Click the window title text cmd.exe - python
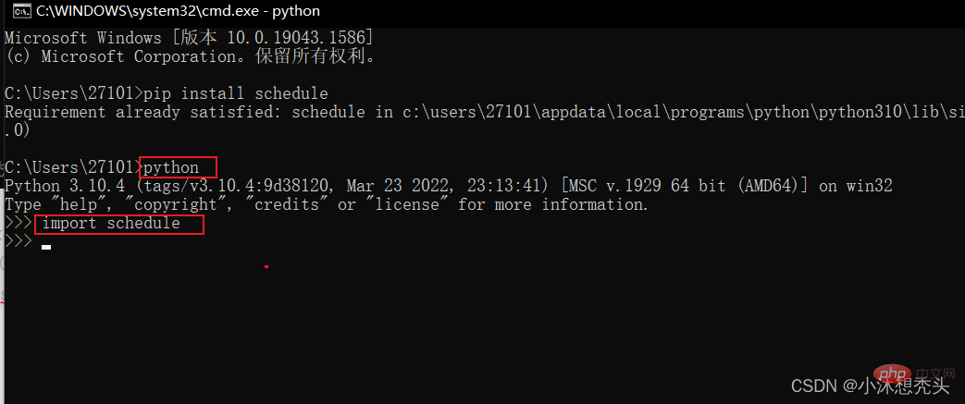 click(178, 10)
